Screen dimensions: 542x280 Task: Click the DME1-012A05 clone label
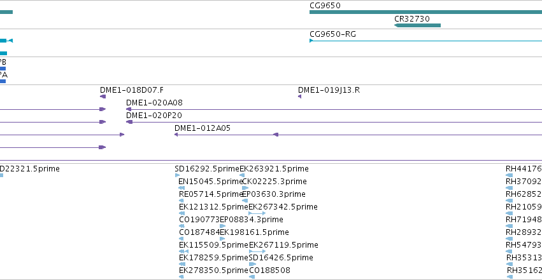point(202,128)
